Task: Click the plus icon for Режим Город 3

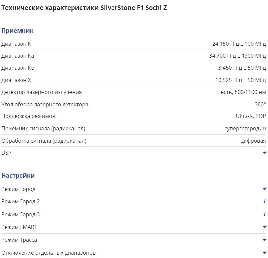Action: (265, 214)
